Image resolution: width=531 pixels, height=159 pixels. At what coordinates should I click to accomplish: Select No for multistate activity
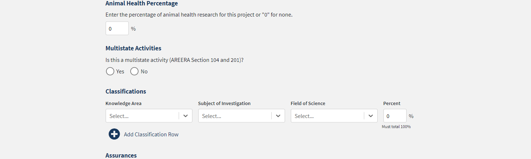pos(134,72)
